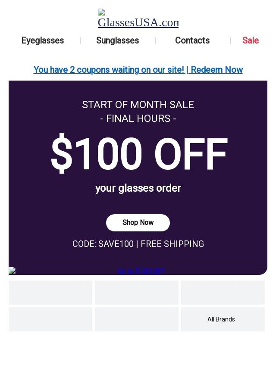Go to the Eyeglasses menu item

[x=43, y=41]
